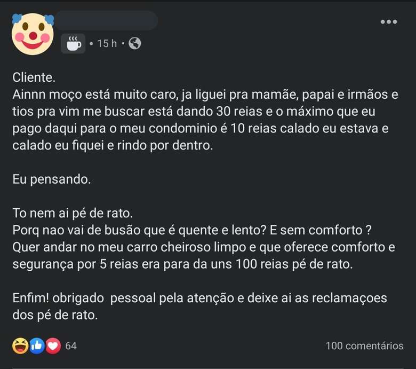Viewport: 416px width, 369px height.
Task: Click the line starting "segurança por 5 reias"
Action: coord(182,264)
